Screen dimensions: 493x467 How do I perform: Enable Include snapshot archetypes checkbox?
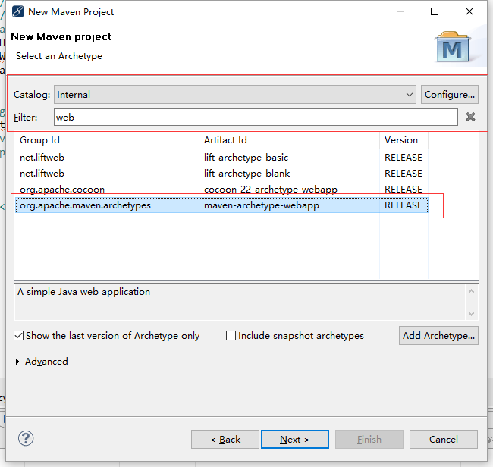[x=231, y=336]
